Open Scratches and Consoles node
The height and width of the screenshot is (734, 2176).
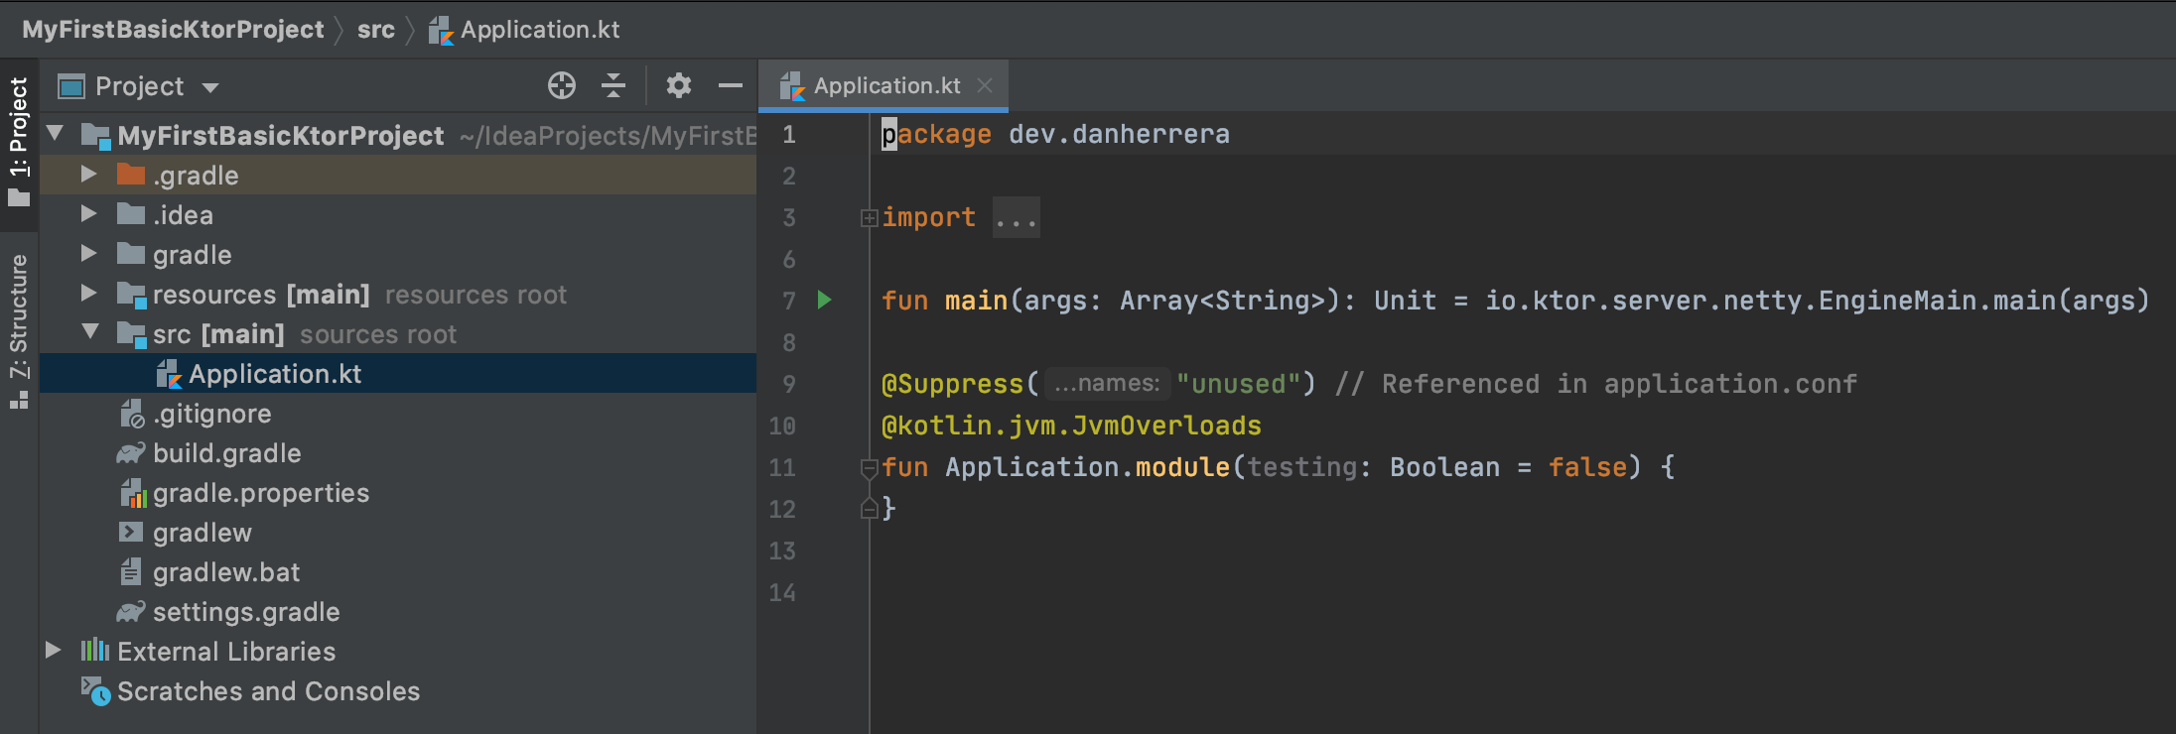tap(268, 691)
